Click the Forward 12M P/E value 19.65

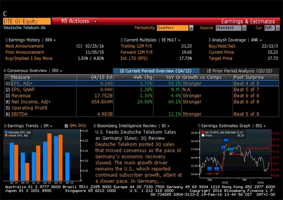[x=187, y=52]
